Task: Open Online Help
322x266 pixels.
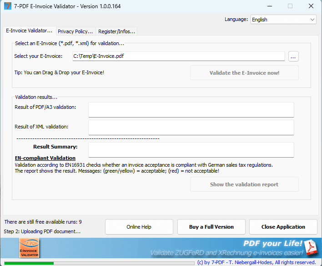Action: (139, 227)
